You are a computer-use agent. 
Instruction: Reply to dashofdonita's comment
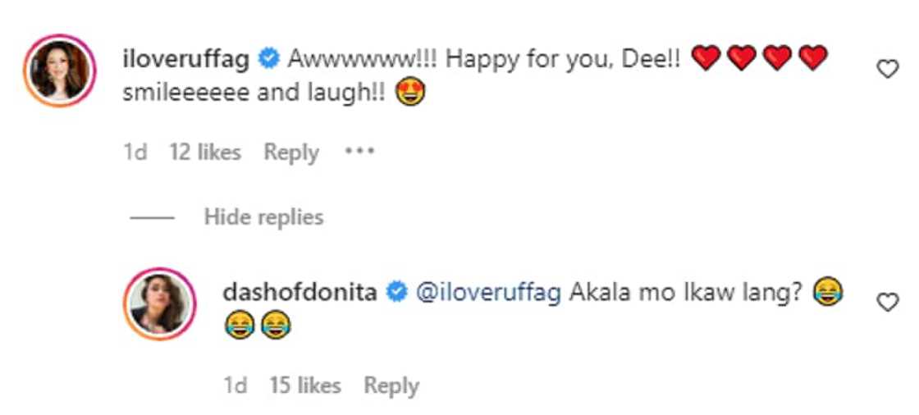pos(391,385)
